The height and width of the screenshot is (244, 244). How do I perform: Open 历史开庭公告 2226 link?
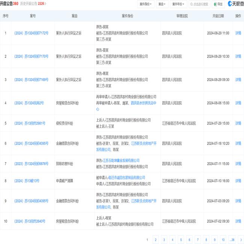33,4
